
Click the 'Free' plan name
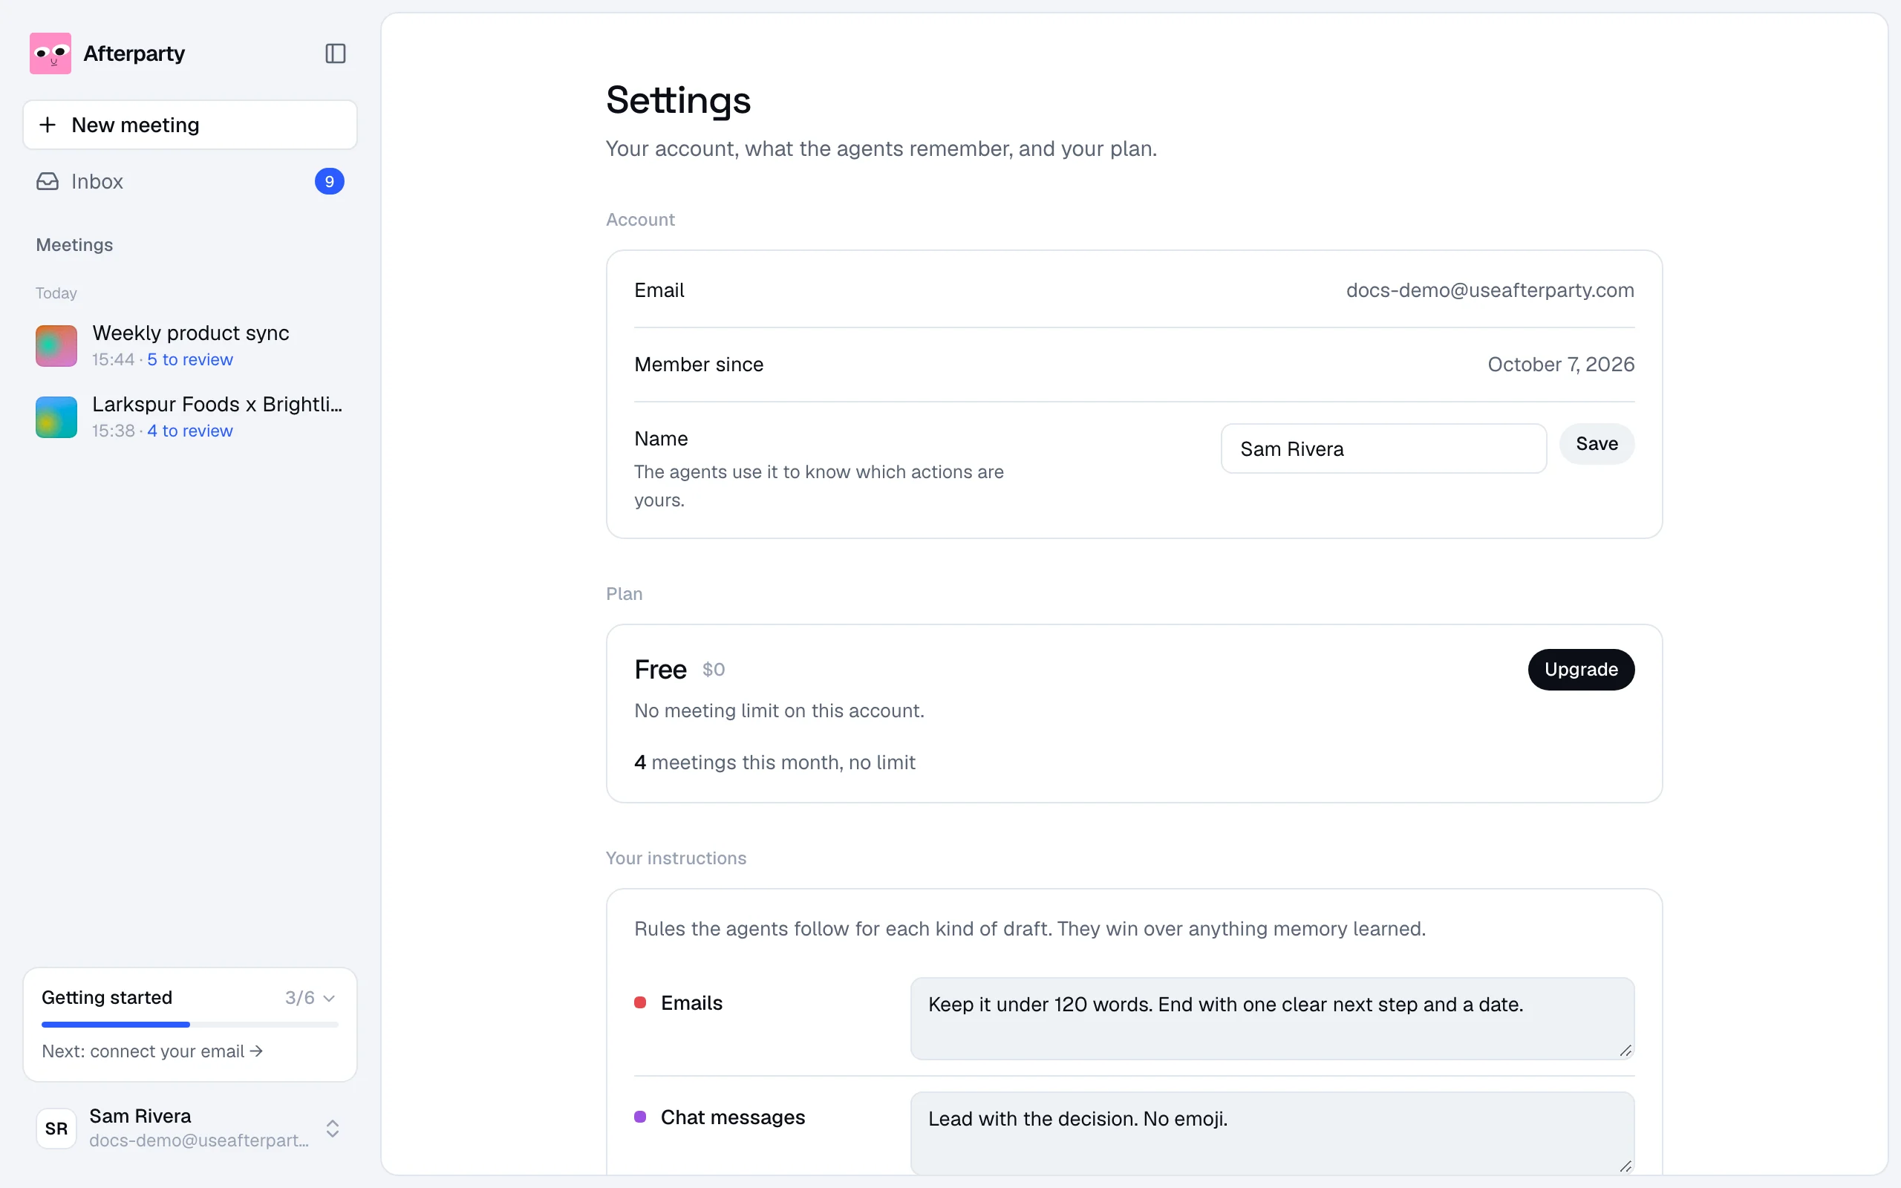[x=661, y=670]
